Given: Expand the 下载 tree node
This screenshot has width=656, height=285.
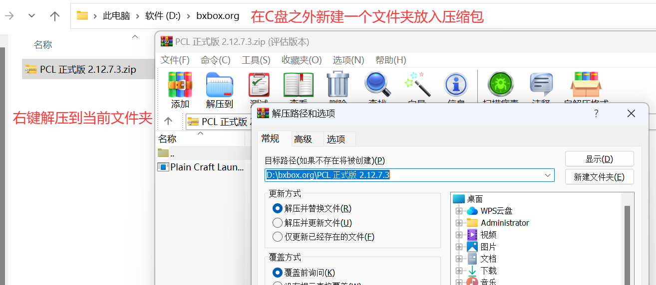Looking at the screenshot, I should click(x=459, y=271).
